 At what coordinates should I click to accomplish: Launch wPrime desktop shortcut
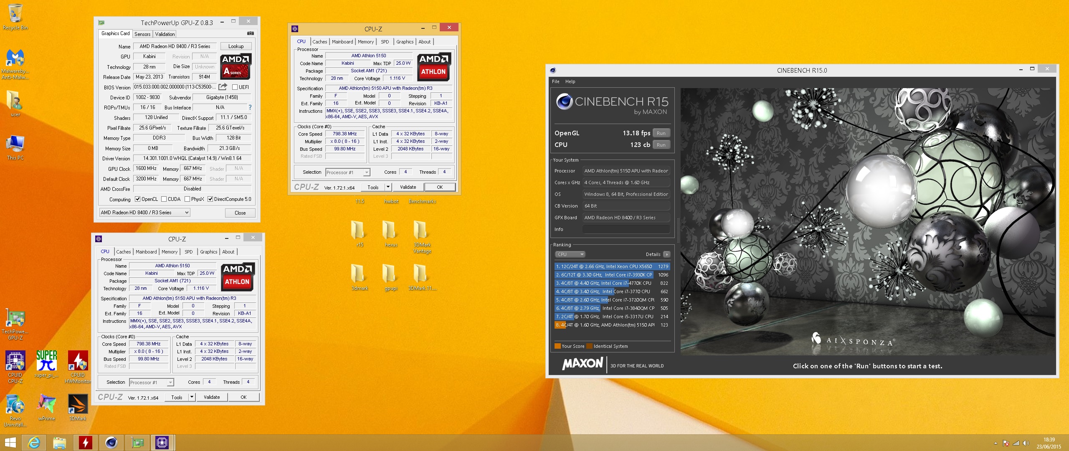pyautogui.click(x=46, y=407)
